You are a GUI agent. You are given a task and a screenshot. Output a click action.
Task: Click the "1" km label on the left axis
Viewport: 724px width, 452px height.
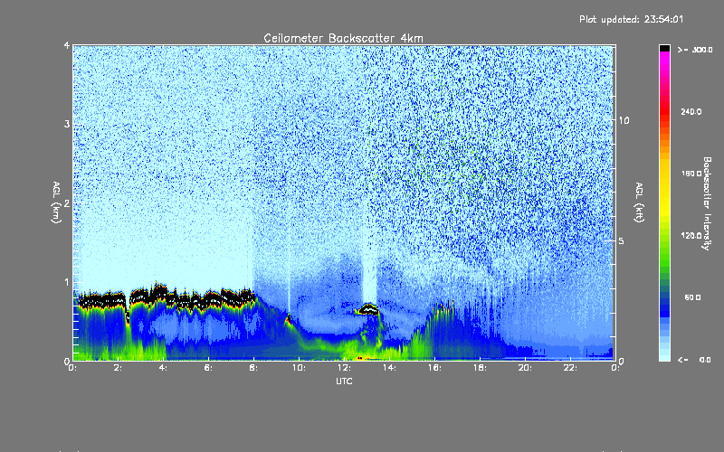point(67,282)
